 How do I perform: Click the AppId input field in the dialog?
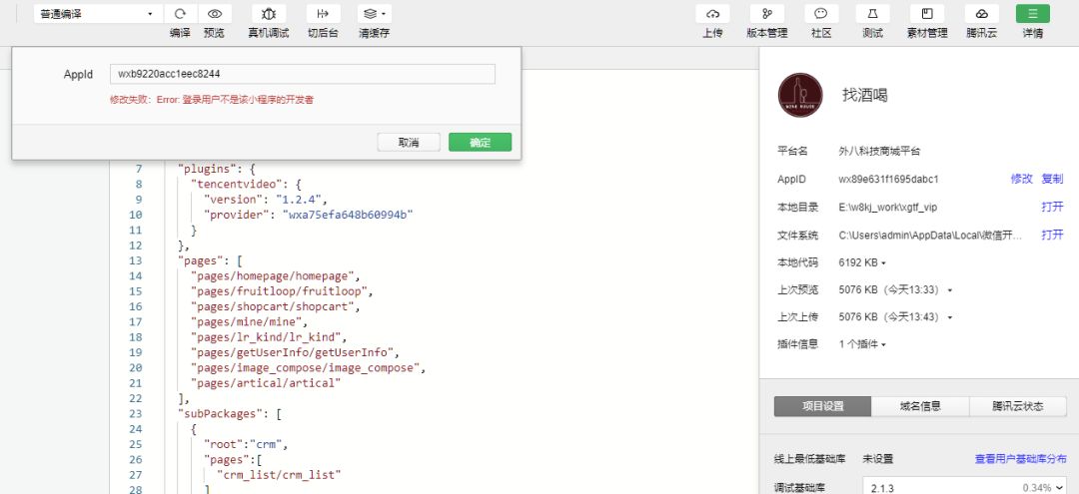click(x=302, y=74)
